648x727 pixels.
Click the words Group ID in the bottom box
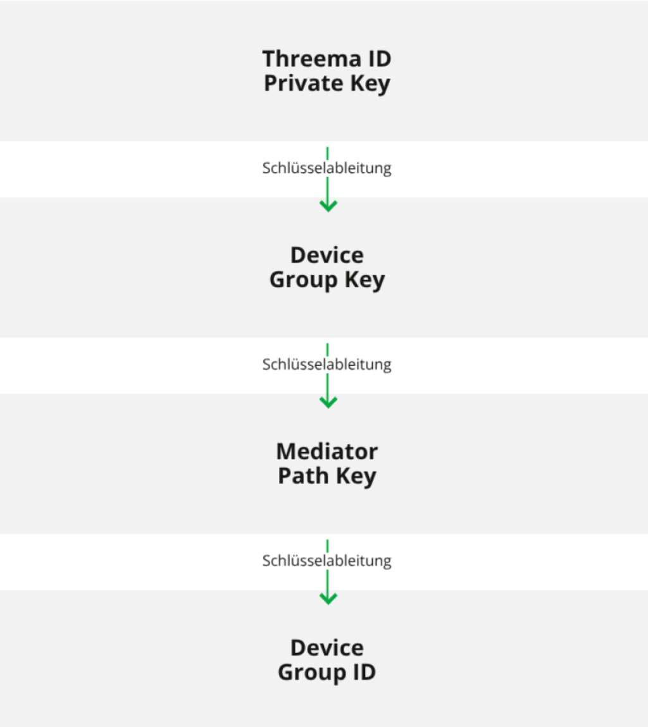[327, 673]
